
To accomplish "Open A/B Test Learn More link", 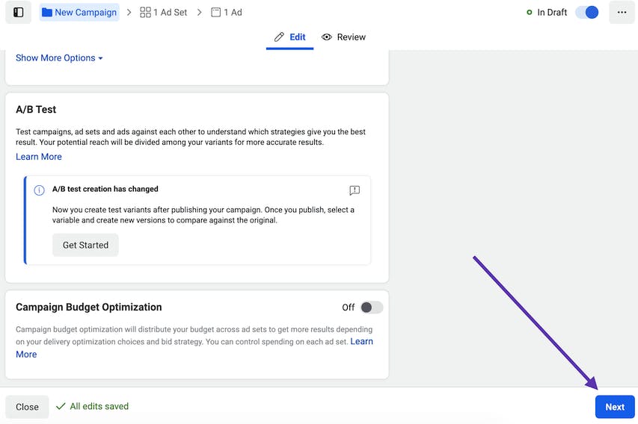I will click(39, 157).
